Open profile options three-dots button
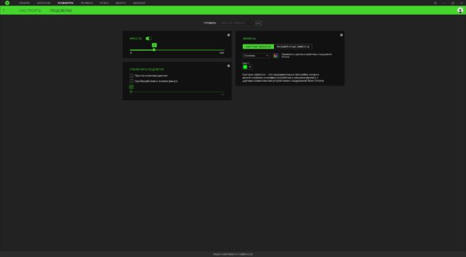 [258, 23]
